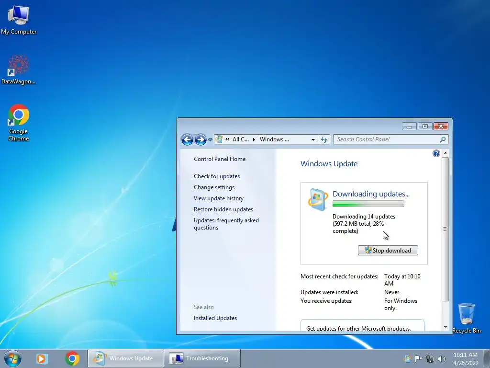The image size is (490, 368).
Task: Open Control Panel Home link
Action: 220,159
